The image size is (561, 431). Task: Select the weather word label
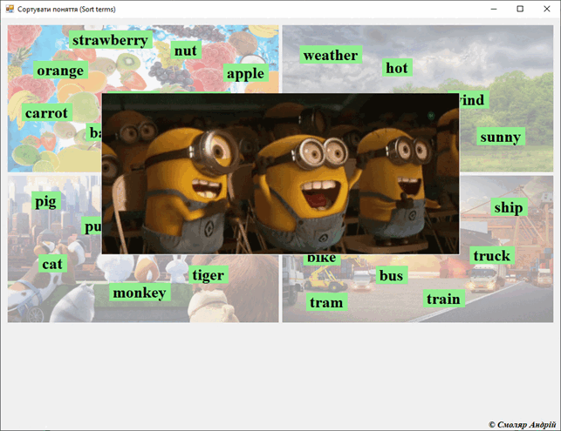331,55
